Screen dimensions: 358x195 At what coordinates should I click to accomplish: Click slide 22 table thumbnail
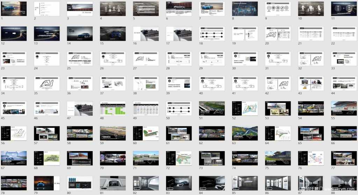[x=344, y=34]
